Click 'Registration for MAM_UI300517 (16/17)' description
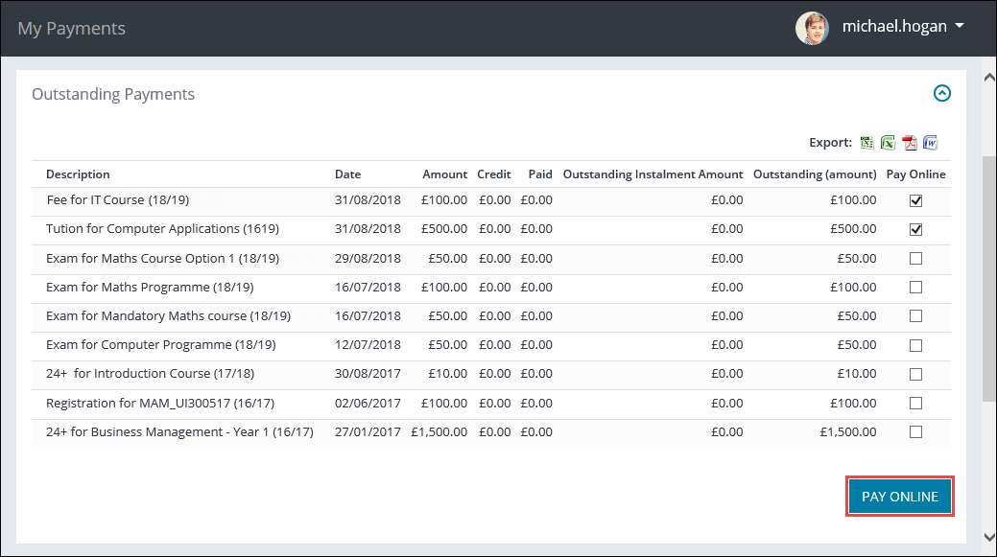Screen dimensions: 997x557 pyautogui.click(x=160, y=404)
